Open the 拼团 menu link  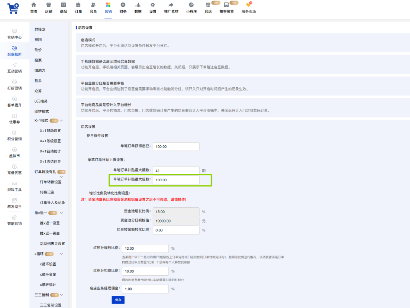coord(38,40)
